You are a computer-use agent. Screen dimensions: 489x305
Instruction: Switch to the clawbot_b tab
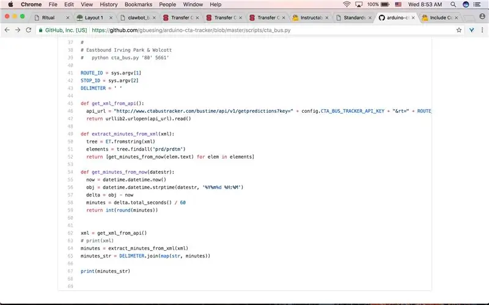139,18
